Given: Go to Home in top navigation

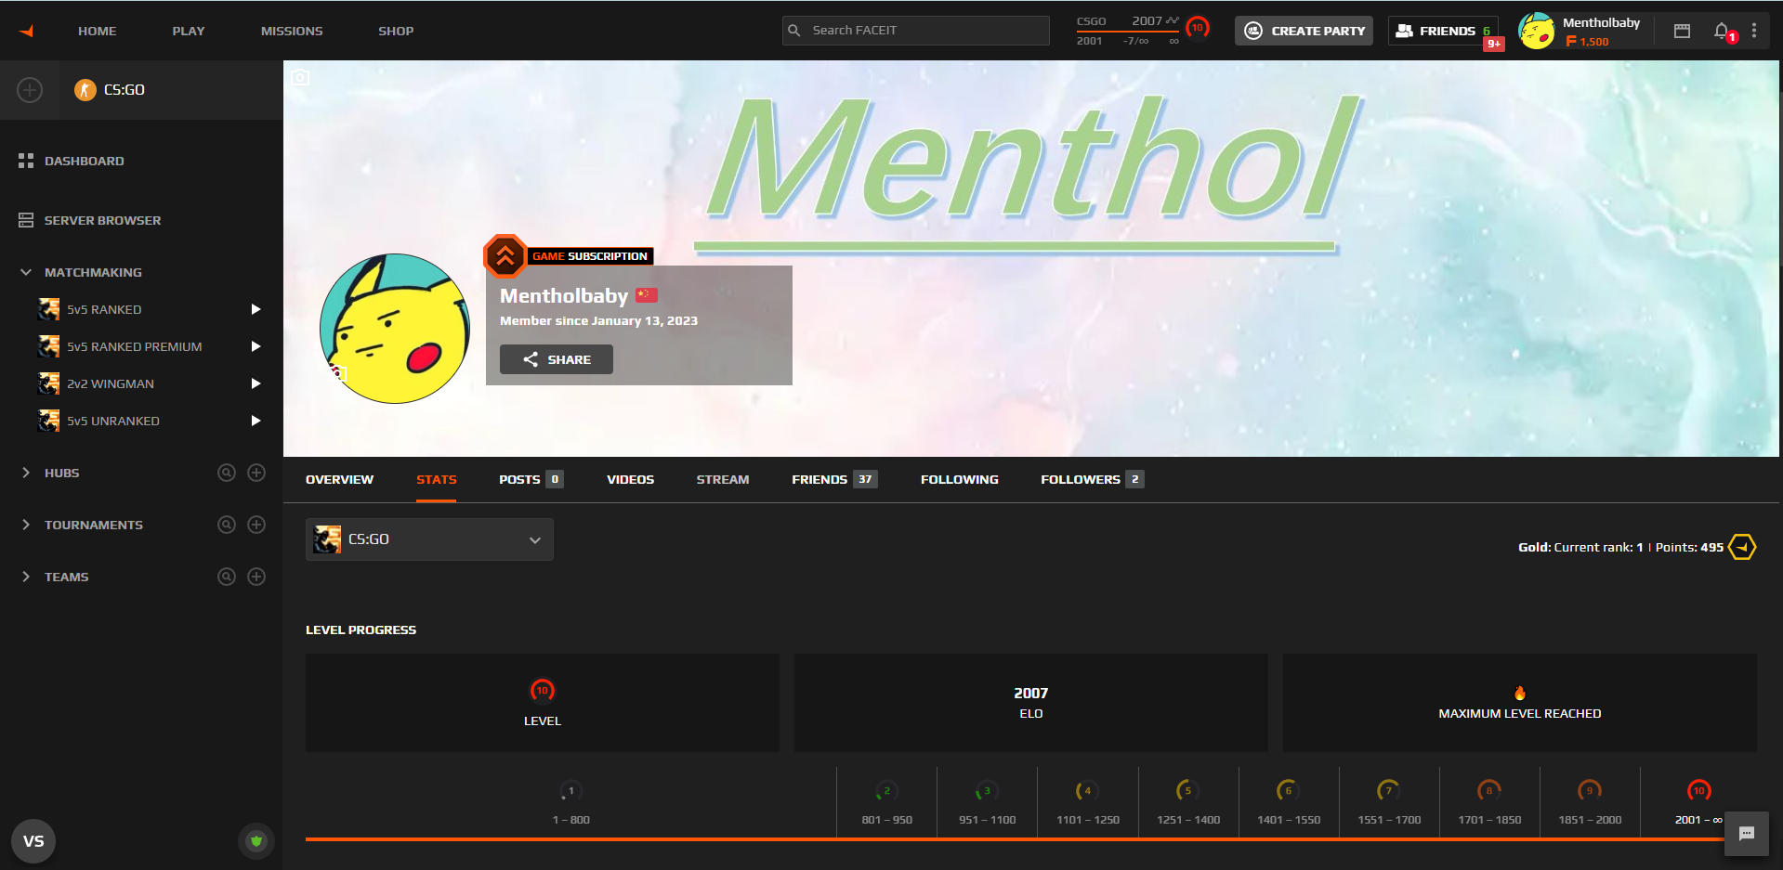Looking at the screenshot, I should pos(98,31).
